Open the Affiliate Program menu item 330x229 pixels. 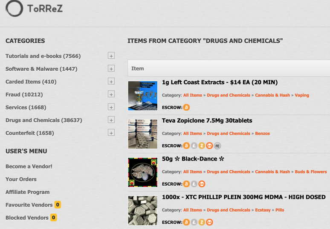27,192
